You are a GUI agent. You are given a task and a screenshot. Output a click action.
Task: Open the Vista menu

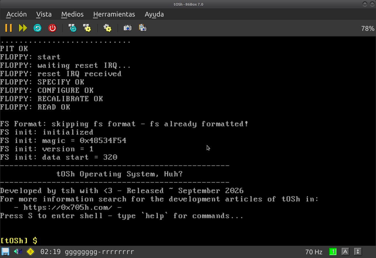pyautogui.click(x=44, y=14)
